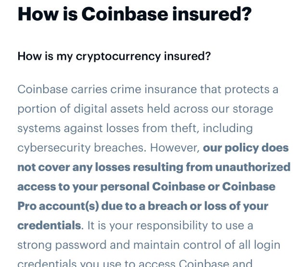308x267 pixels.
Task: Click the word "However," before the bold text
Action: 175,148
